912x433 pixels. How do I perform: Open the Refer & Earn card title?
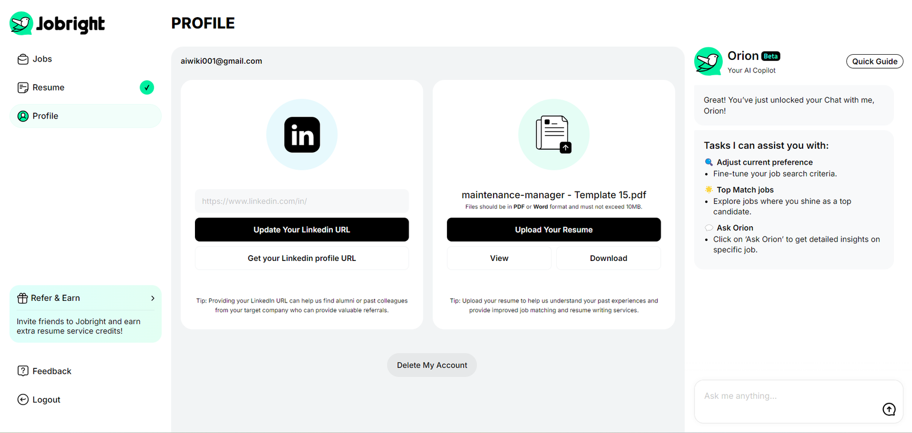pyautogui.click(x=55, y=298)
